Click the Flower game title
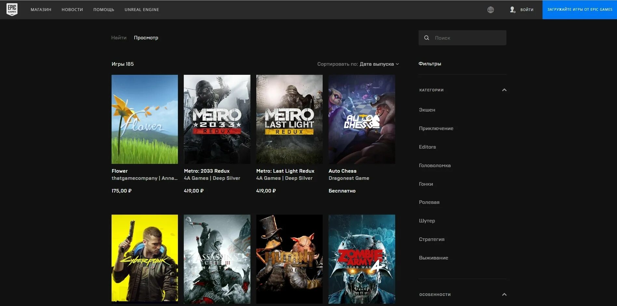Image resolution: width=617 pixels, height=306 pixels. [x=120, y=171]
